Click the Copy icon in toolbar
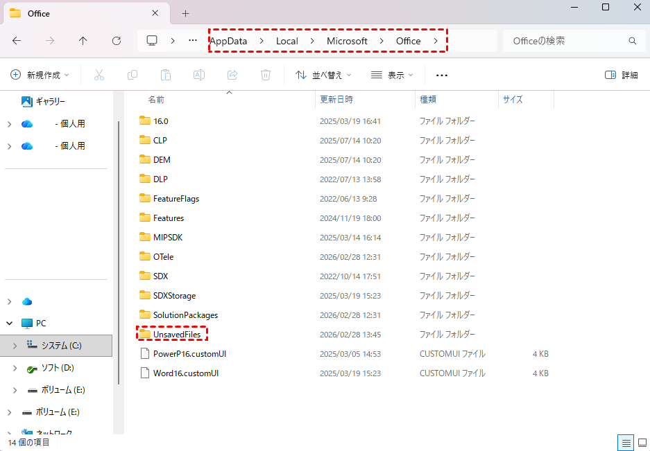 pos(132,75)
